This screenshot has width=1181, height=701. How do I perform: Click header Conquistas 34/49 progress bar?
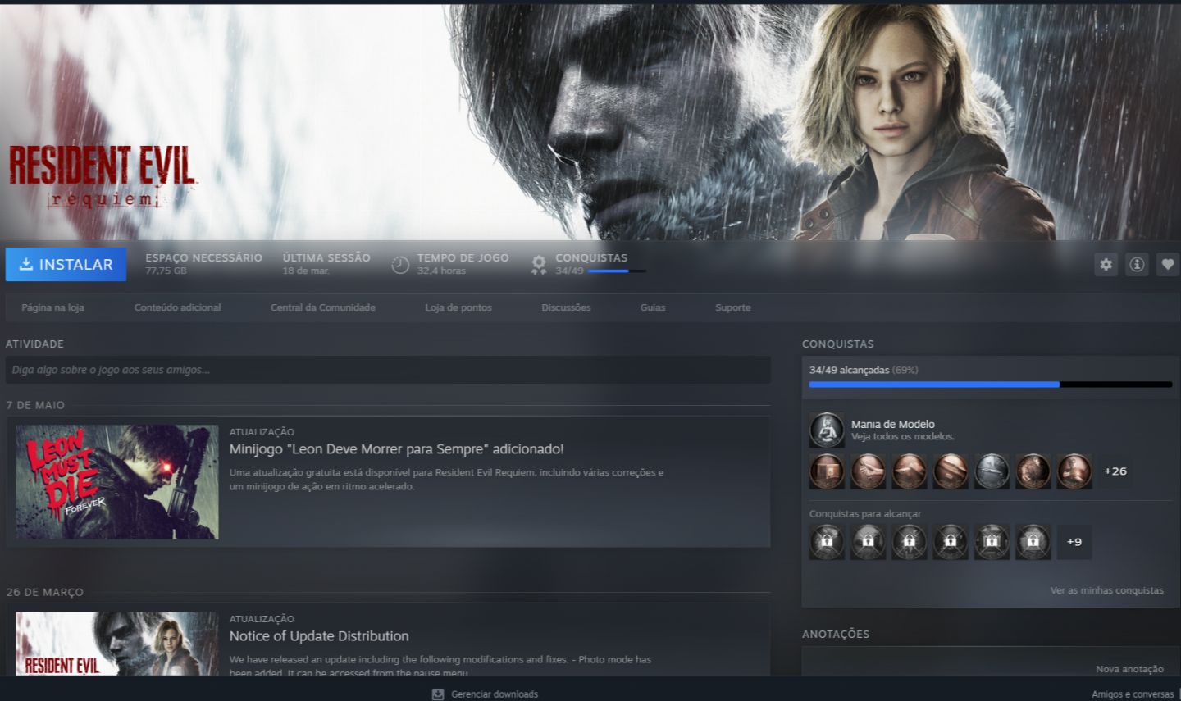click(617, 271)
